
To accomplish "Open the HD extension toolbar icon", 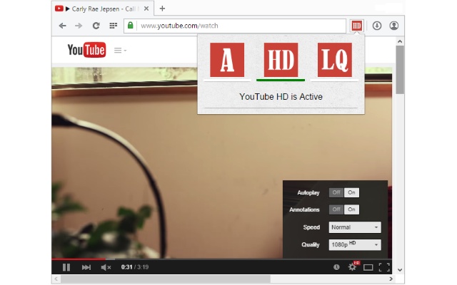I will coord(357,26).
